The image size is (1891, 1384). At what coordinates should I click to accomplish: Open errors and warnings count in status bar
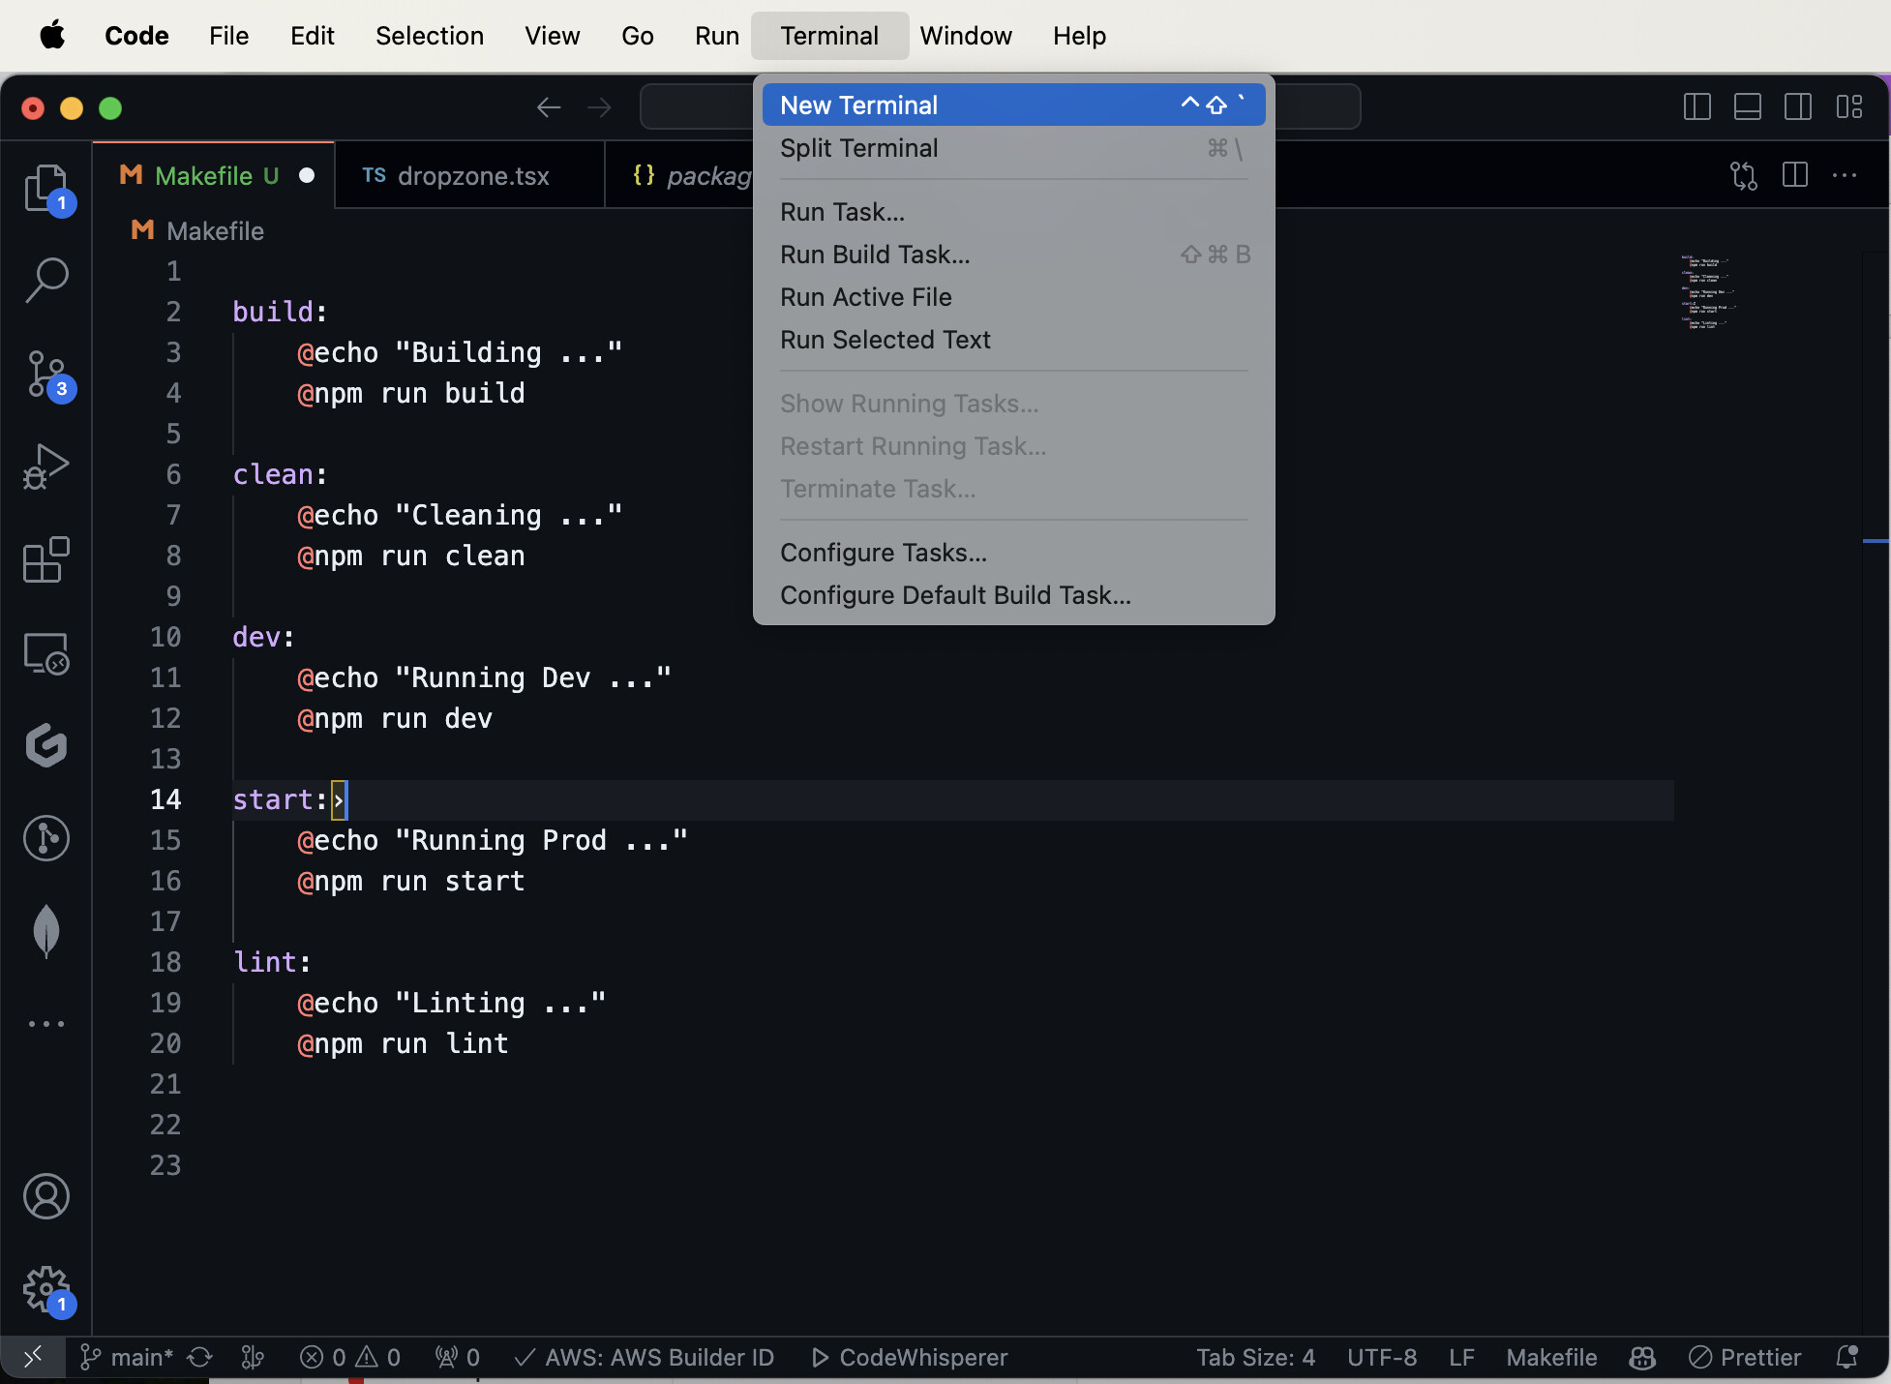[350, 1357]
